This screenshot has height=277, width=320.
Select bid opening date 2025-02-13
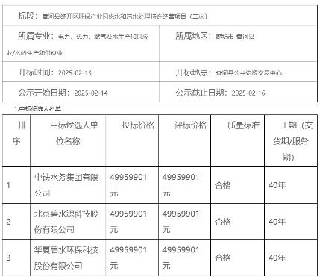75,73
